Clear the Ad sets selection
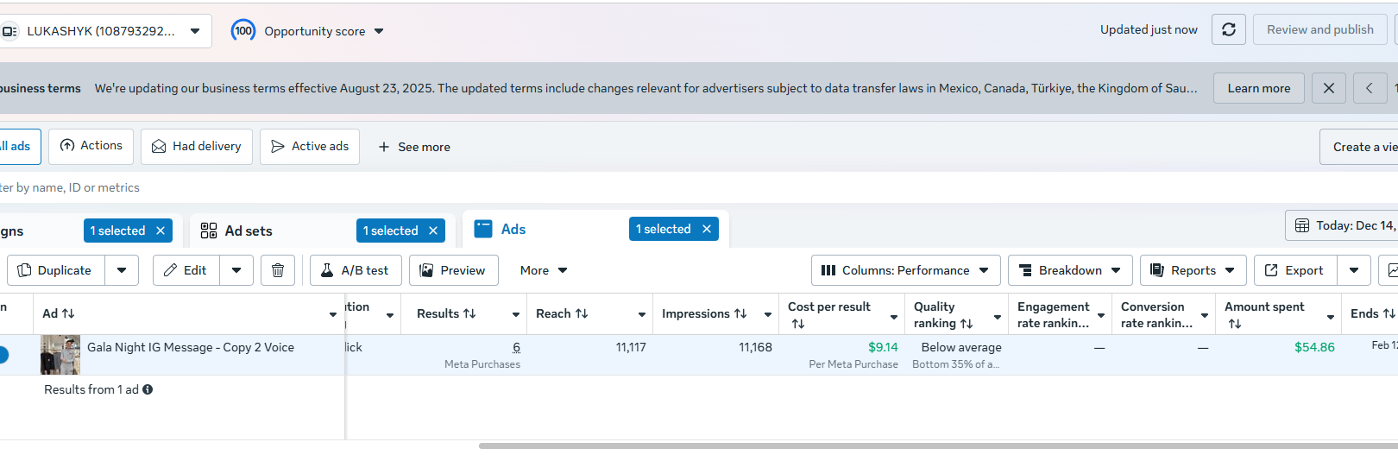The image size is (1398, 455). 433,231
